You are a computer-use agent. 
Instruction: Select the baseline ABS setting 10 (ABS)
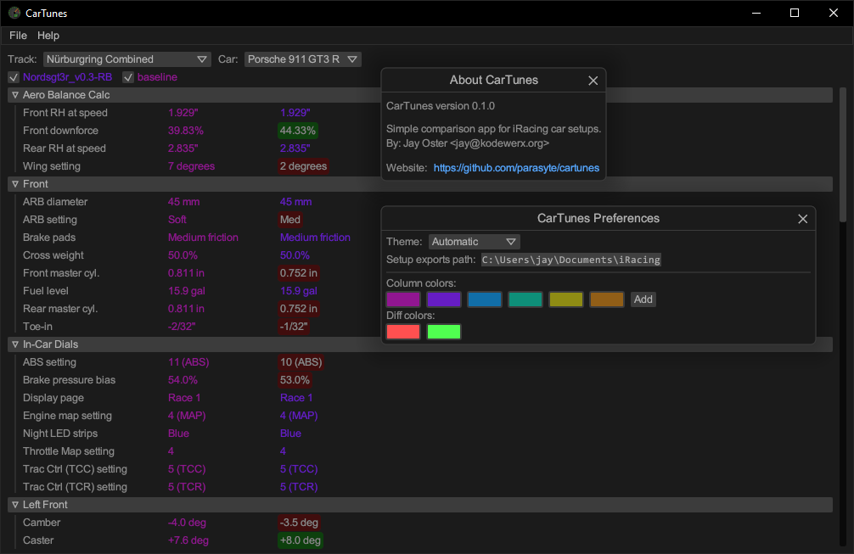[x=301, y=362]
